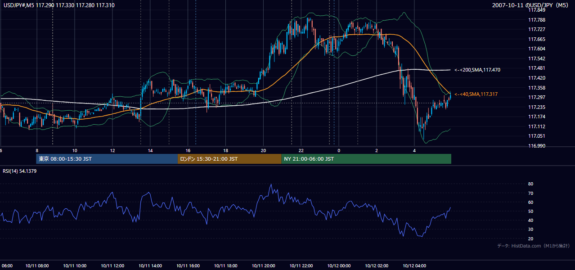Click the chart hour-axis label 10
The height and width of the screenshot is (270, 575).
(x=75, y=150)
